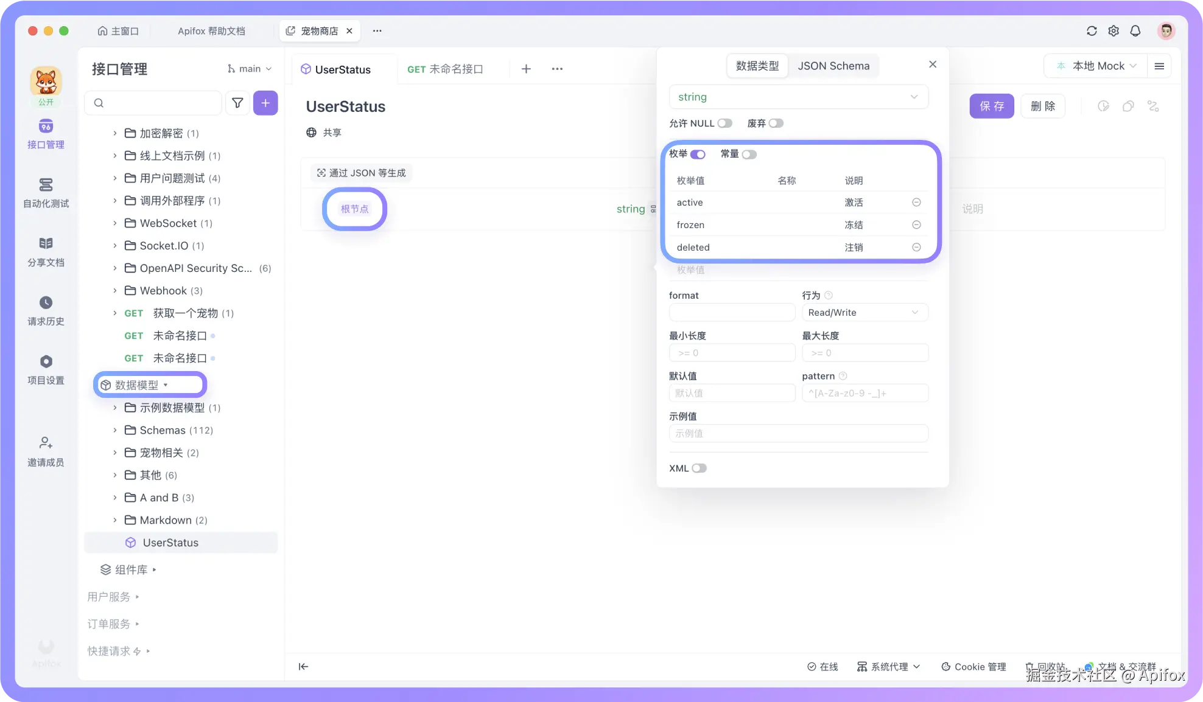The height and width of the screenshot is (702, 1203).
Task: Open the filter icon beside search box
Action: (x=237, y=103)
